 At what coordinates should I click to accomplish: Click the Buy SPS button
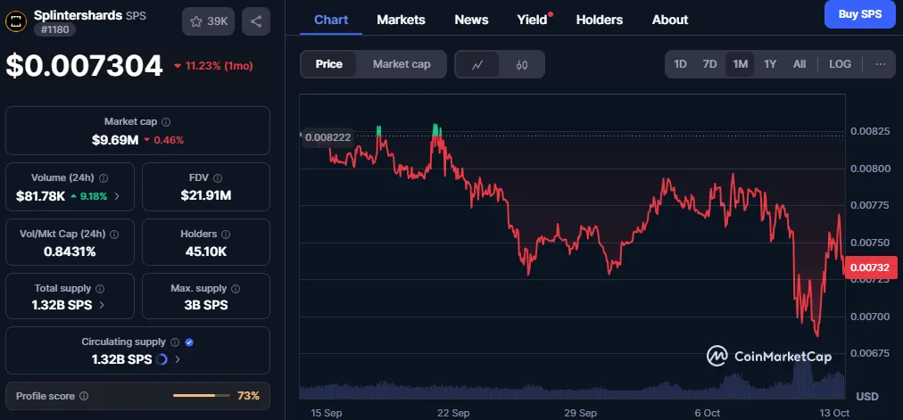(x=859, y=14)
